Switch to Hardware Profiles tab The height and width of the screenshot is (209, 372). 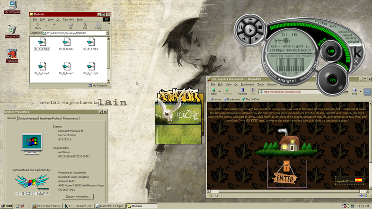click(x=50, y=119)
